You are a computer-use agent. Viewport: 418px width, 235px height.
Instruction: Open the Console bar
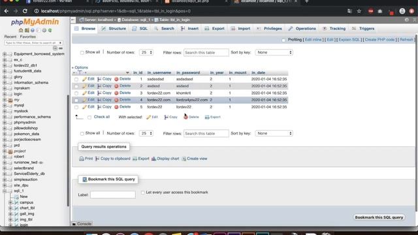tap(82, 224)
